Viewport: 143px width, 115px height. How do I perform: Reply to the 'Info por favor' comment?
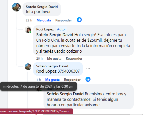point(64,20)
